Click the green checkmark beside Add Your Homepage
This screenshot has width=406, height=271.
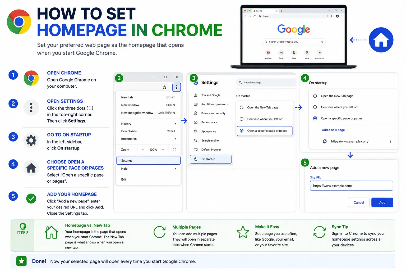click(x=31, y=198)
